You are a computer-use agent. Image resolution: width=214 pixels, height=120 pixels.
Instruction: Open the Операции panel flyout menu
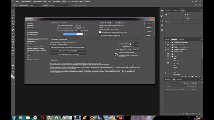202,39
